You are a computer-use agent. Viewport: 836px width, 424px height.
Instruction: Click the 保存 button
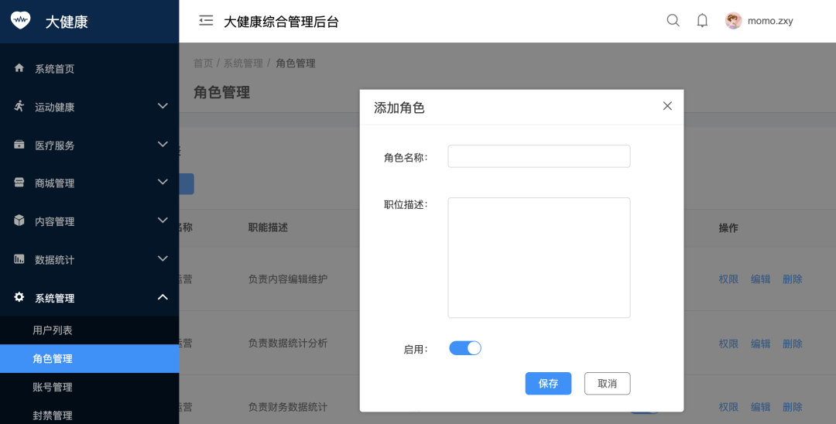point(548,384)
